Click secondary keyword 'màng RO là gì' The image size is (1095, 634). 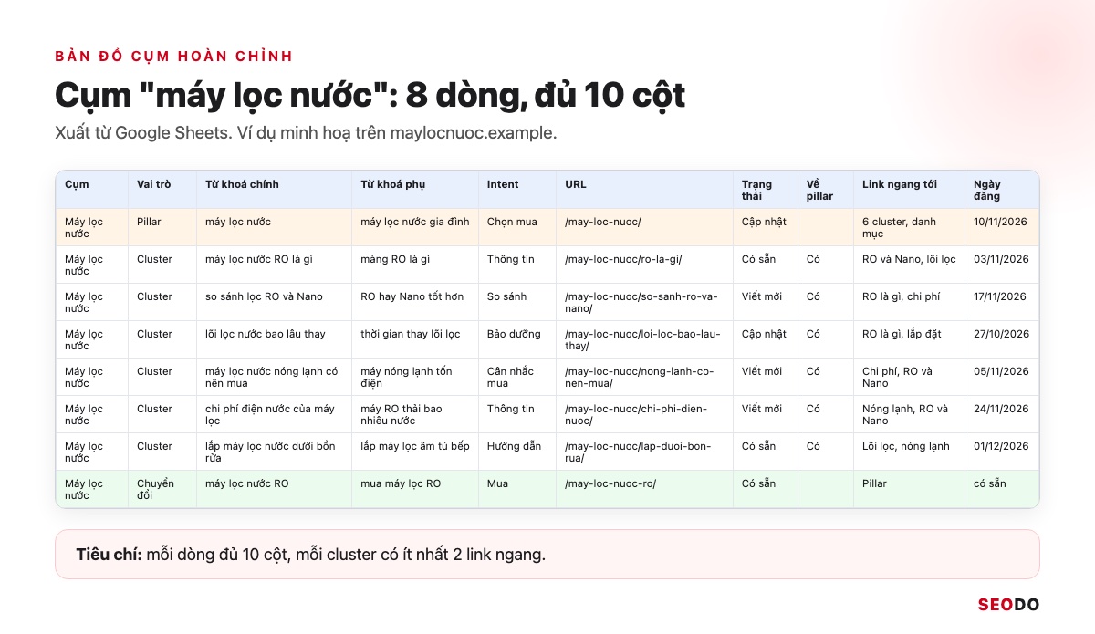pyautogui.click(x=395, y=259)
